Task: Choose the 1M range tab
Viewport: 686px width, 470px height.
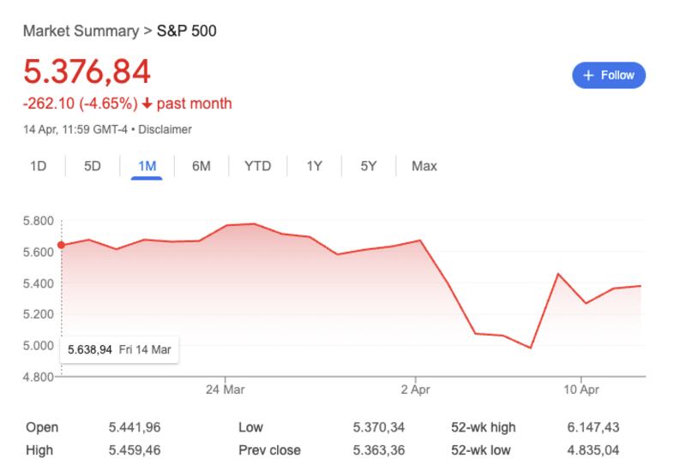Action: (147, 166)
